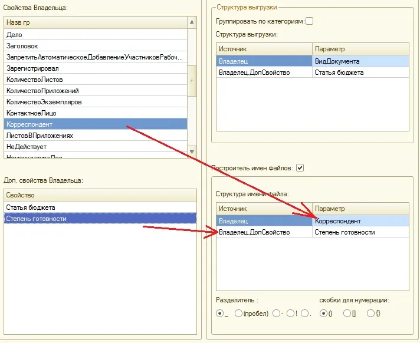This screenshot has width=420, height=343.
Task: Click the properties list scrollbar thumb
Action: click(x=192, y=81)
